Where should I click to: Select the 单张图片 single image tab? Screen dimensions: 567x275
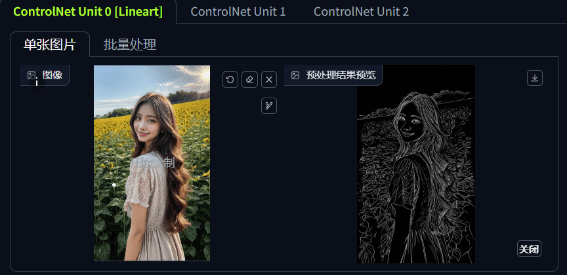pyautogui.click(x=50, y=45)
